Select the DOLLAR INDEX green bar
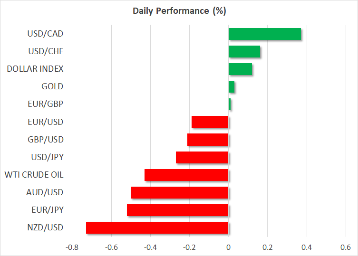 [x=240, y=69]
